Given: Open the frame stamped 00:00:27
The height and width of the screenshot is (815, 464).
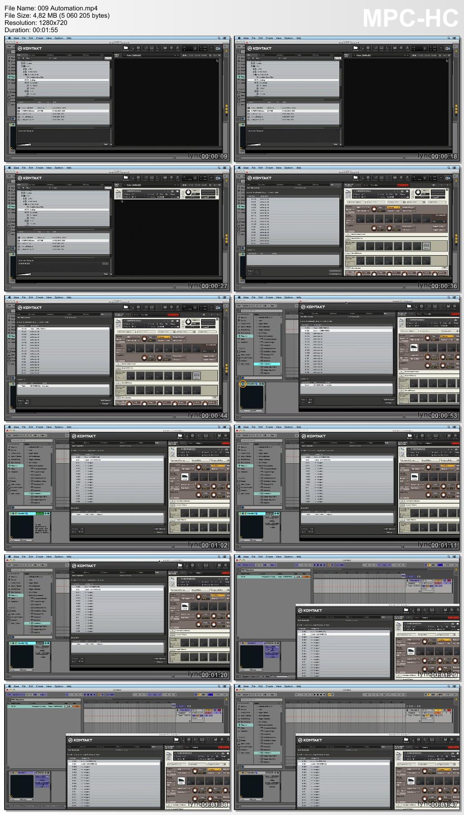Looking at the screenshot, I should [117, 228].
